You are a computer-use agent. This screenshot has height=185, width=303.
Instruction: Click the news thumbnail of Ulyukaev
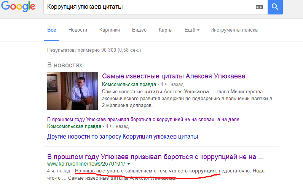(x=72, y=91)
